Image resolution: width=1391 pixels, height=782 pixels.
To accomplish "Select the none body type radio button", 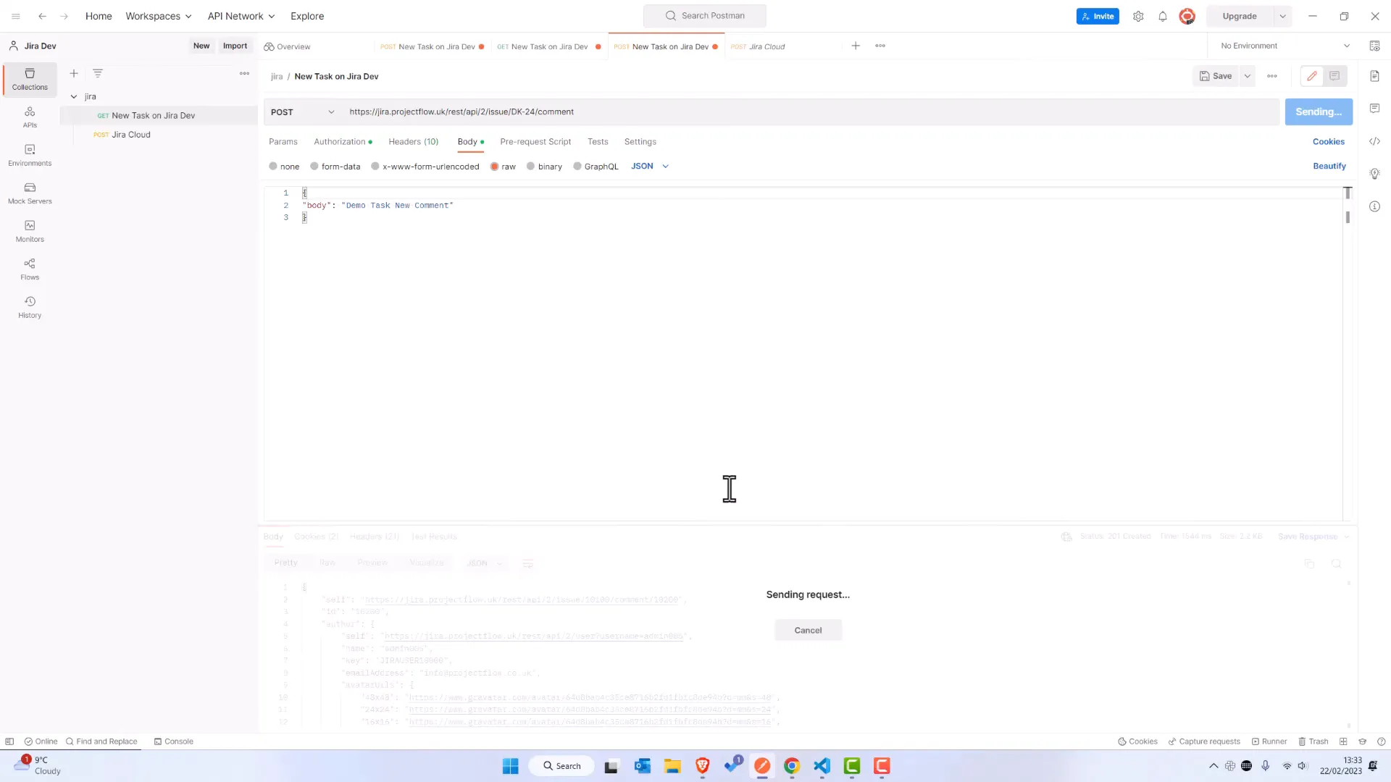I will 273,167.
